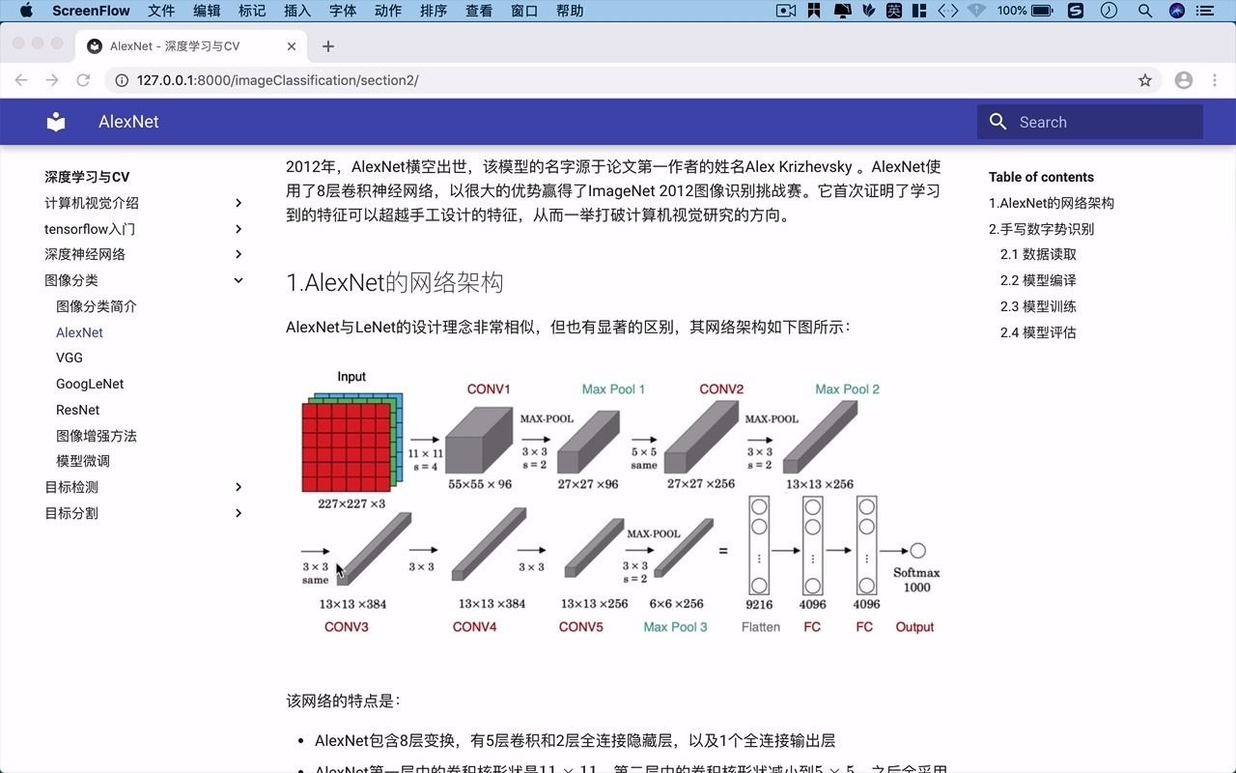Open the browser three-dot menu icon
Viewport: 1236px width, 773px height.
click(1215, 80)
